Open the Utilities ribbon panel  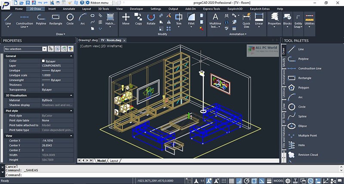tap(309, 20)
